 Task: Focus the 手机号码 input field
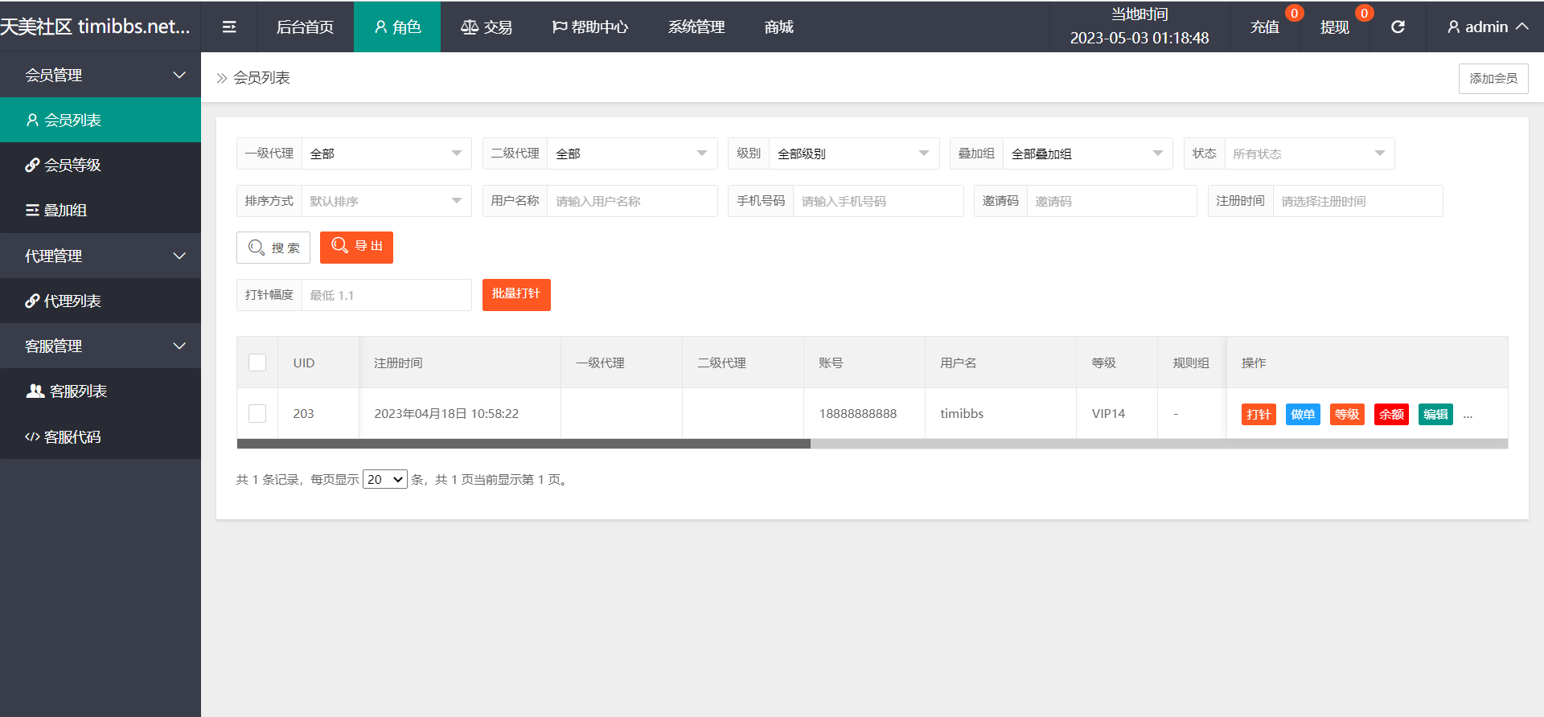coord(878,201)
